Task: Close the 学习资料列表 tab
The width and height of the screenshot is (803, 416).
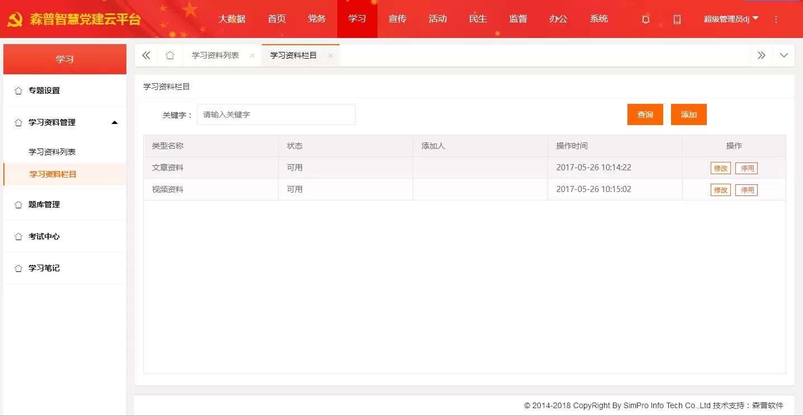Action: 252,56
